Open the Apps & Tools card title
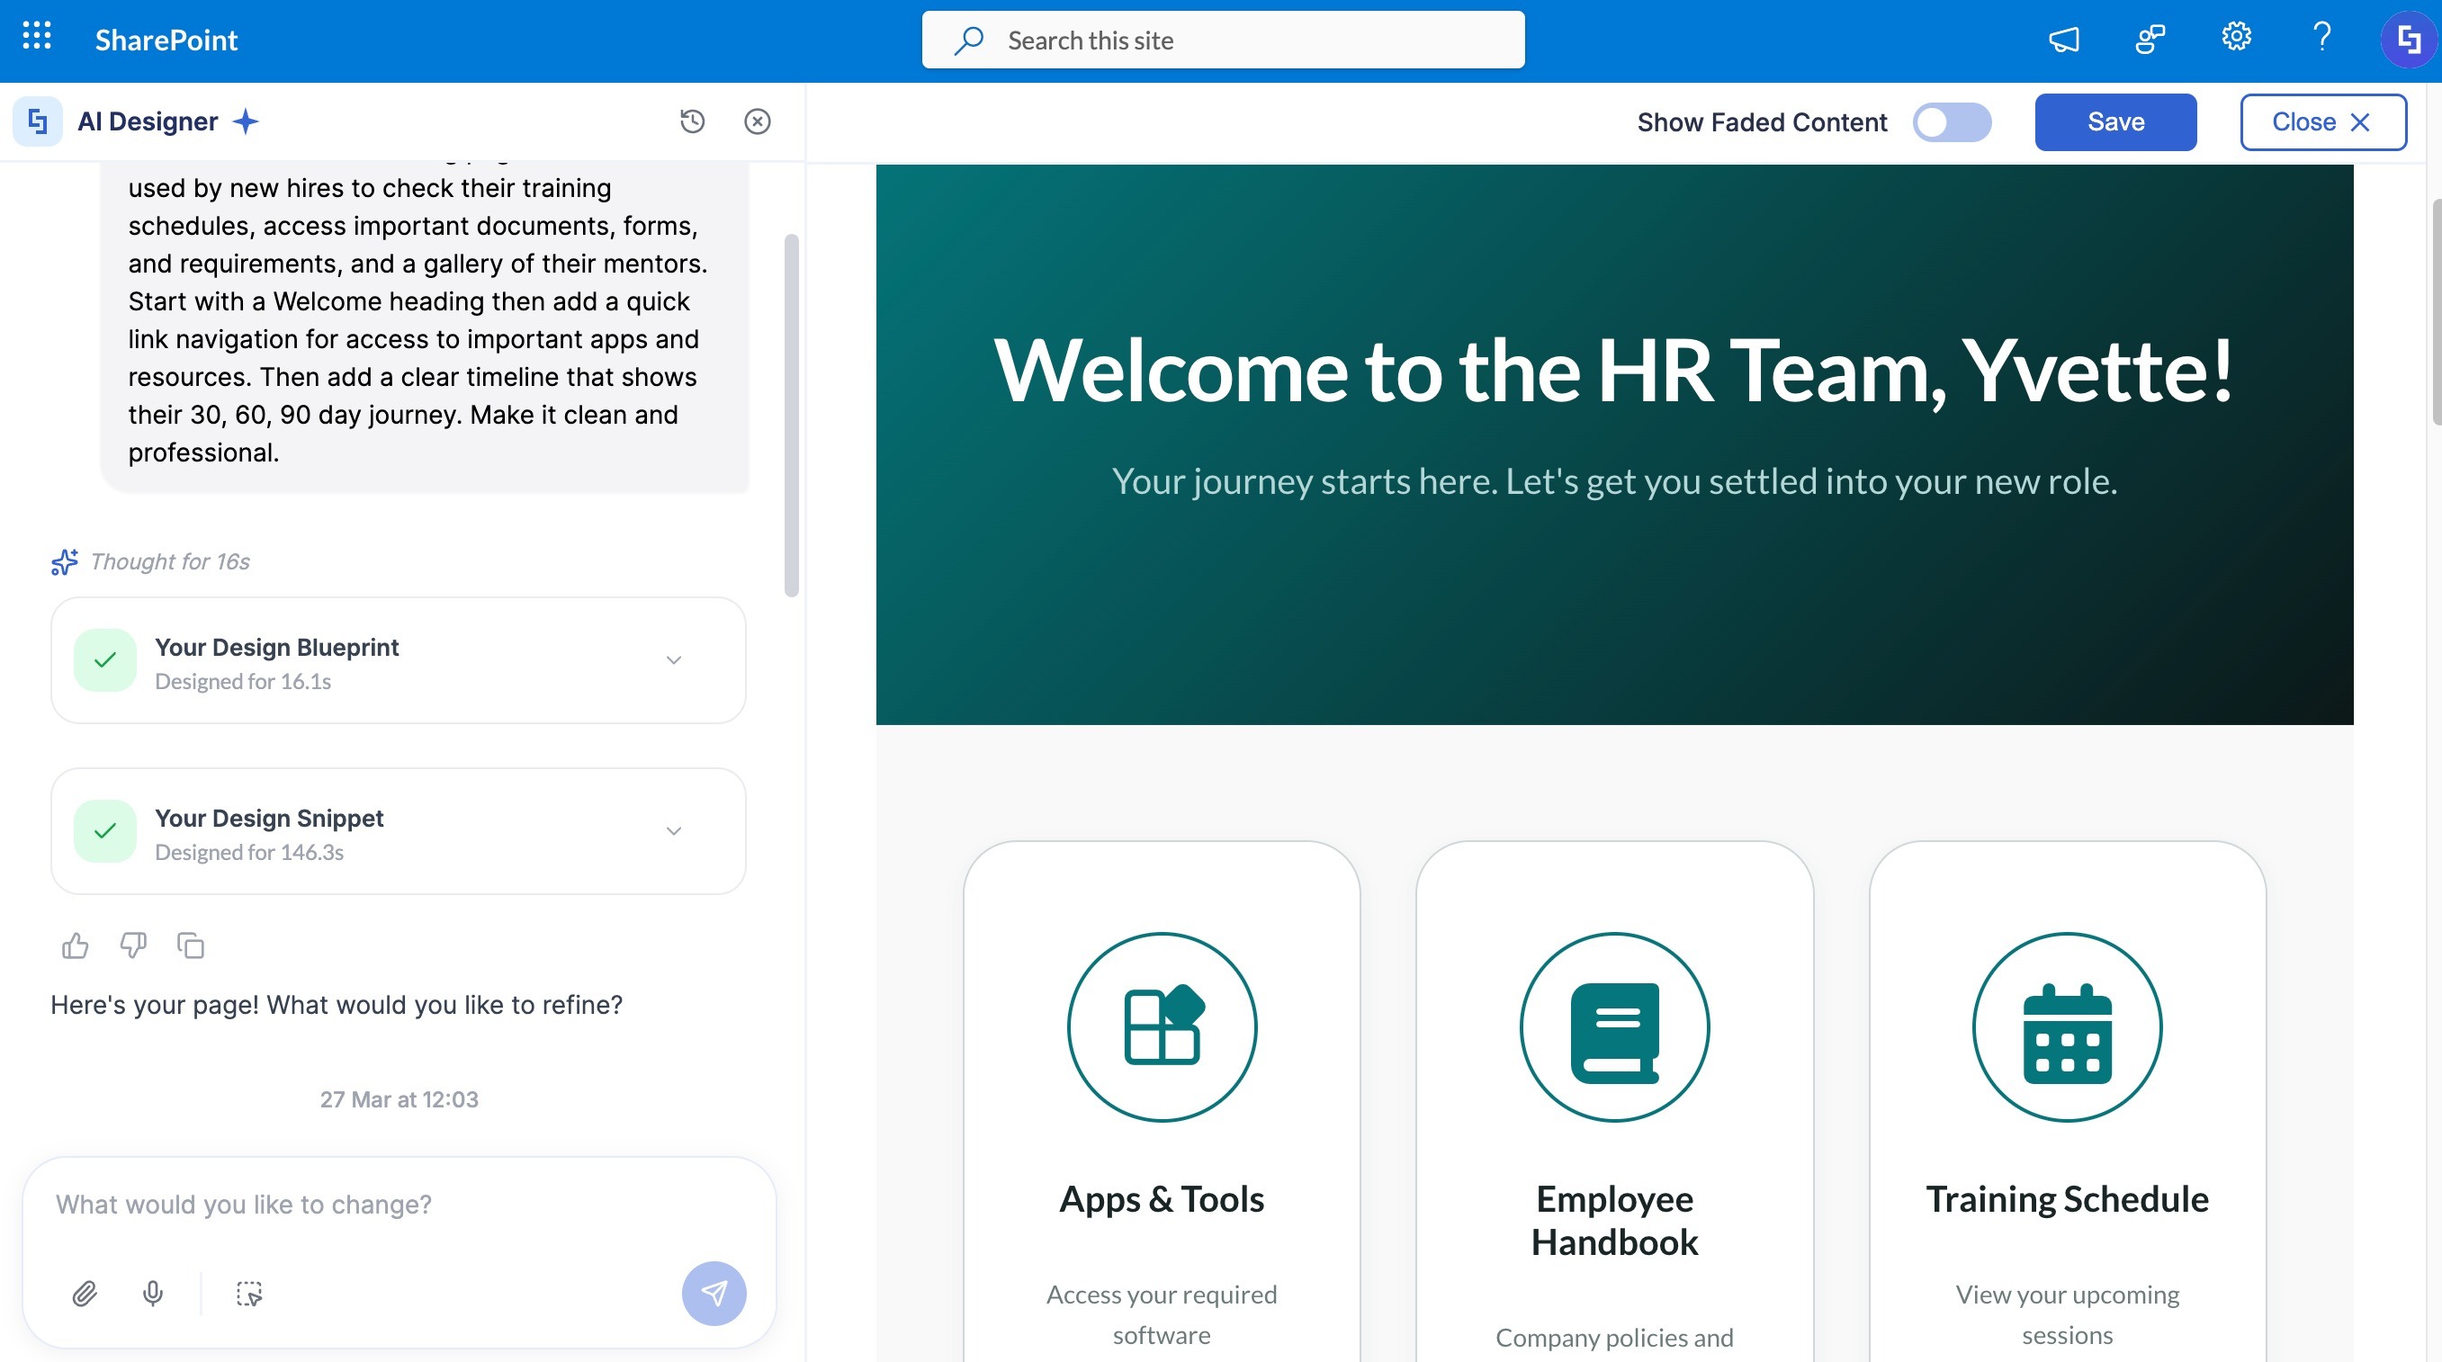 point(1162,1199)
